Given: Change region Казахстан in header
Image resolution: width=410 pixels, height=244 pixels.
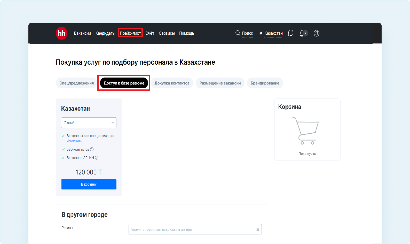Looking at the screenshot, I should tap(273, 33).
